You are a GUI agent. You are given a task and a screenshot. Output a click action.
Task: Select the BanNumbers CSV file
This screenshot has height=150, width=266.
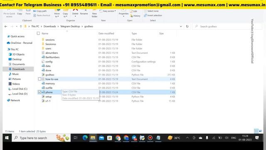52,57
